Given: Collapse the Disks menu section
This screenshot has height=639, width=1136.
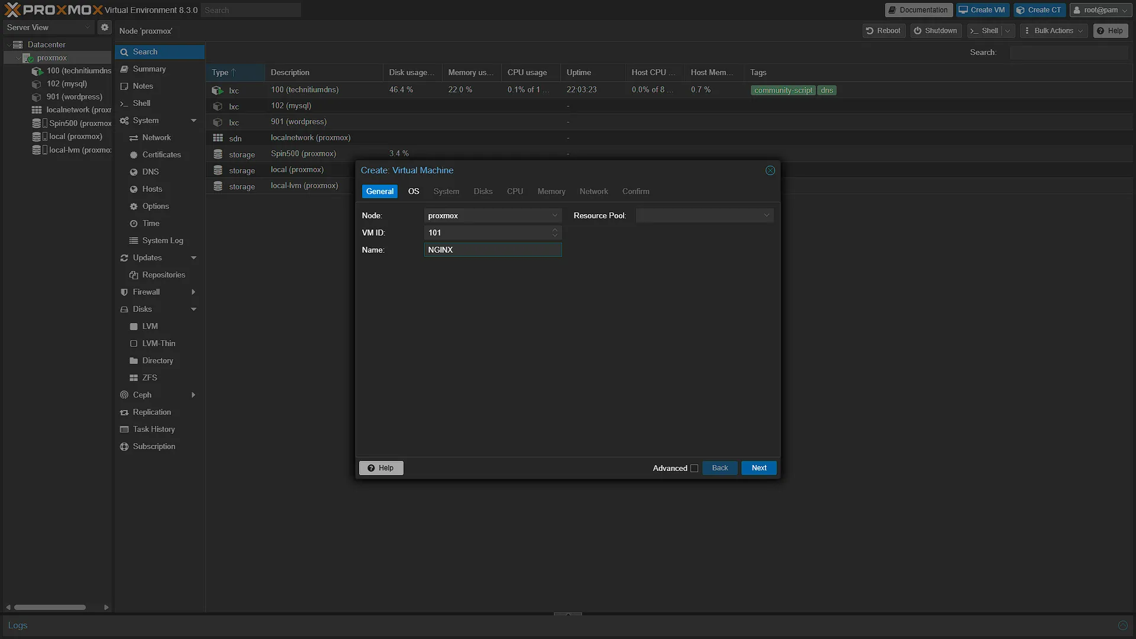Looking at the screenshot, I should point(193,309).
